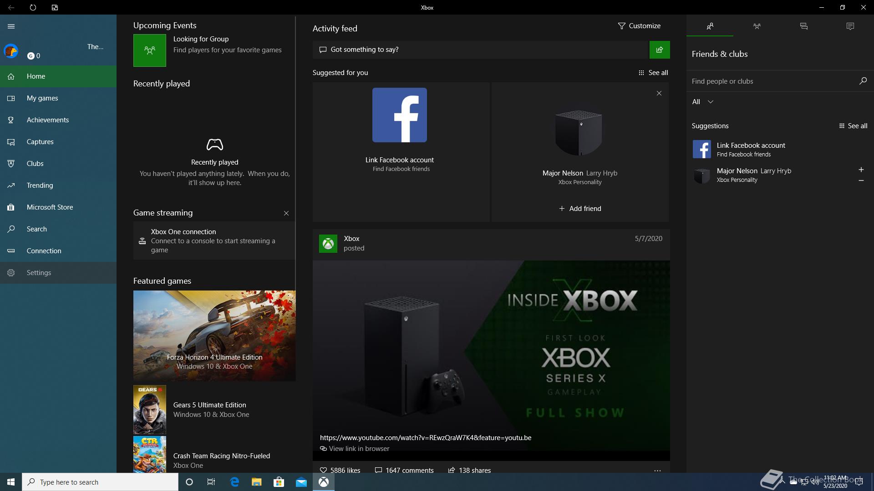Open Crash Team Racing Nitro-Fueled cover
Viewport: 874px width, 491px height.
point(149,455)
